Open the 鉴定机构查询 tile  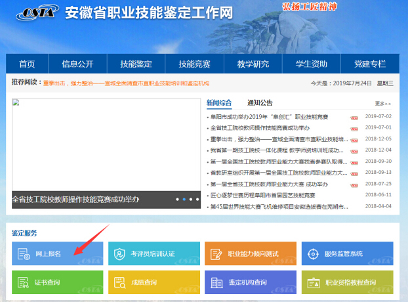(251, 282)
